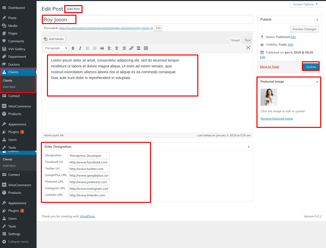Switch to the Text editor tab
Viewport: 326px width, 248px height.
point(248,40)
